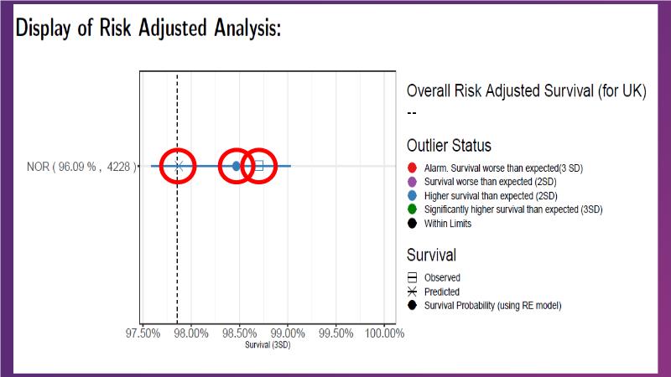Select the Predicted asterisk symbol in the legend
671x377 pixels.
coord(412,292)
